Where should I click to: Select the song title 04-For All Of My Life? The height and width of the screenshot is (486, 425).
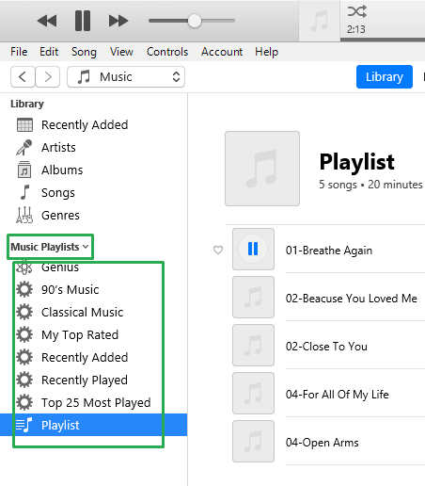click(x=338, y=395)
